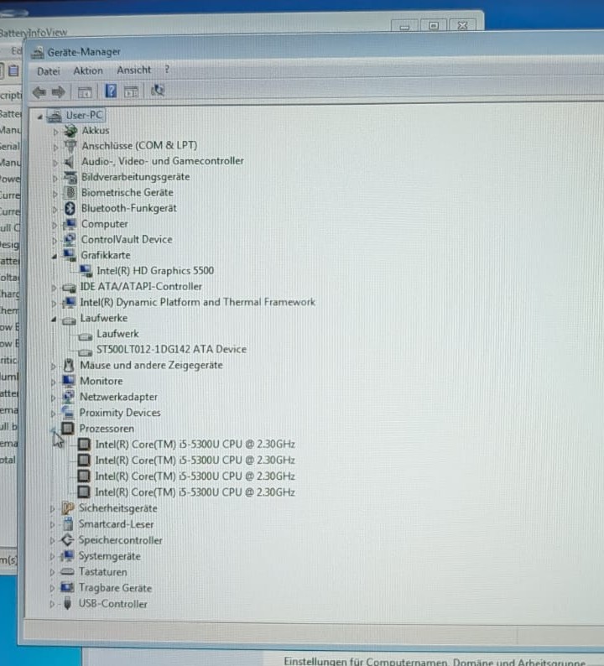Expand the Akkus category
Image resolution: width=604 pixels, height=666 pixels.
point(55,132)
